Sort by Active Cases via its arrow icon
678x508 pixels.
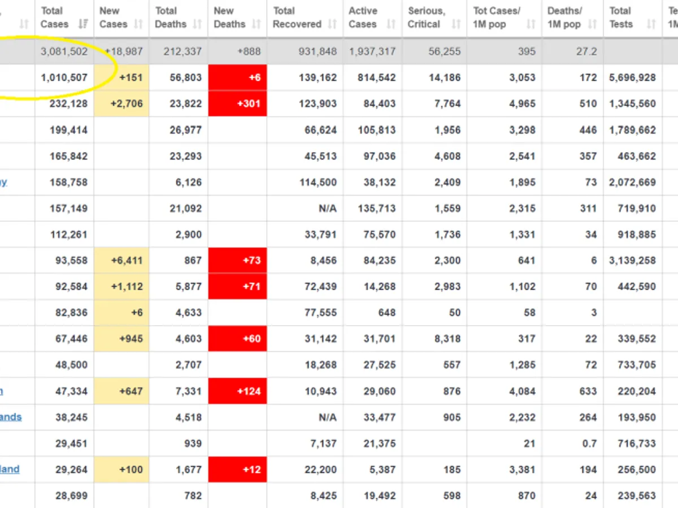[391, 24]
